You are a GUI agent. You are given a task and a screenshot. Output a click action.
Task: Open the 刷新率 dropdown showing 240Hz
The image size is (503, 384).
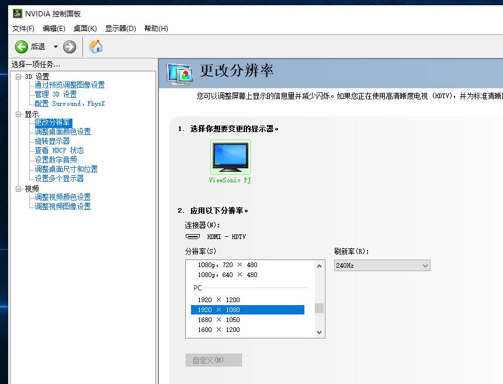point(382,265)
